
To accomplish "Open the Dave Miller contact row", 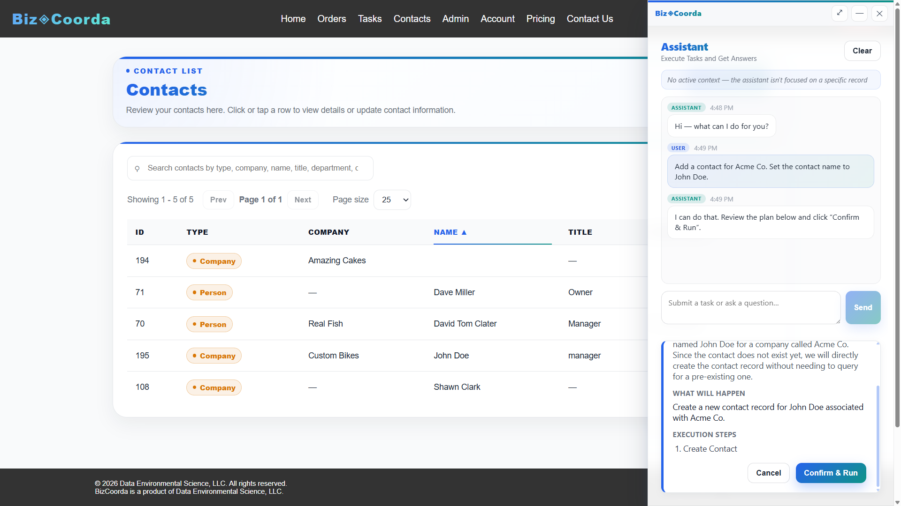I will [x=387, y=292].
